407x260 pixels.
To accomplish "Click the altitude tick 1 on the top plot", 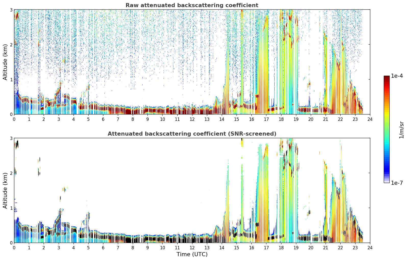I will tap(11, 80).
